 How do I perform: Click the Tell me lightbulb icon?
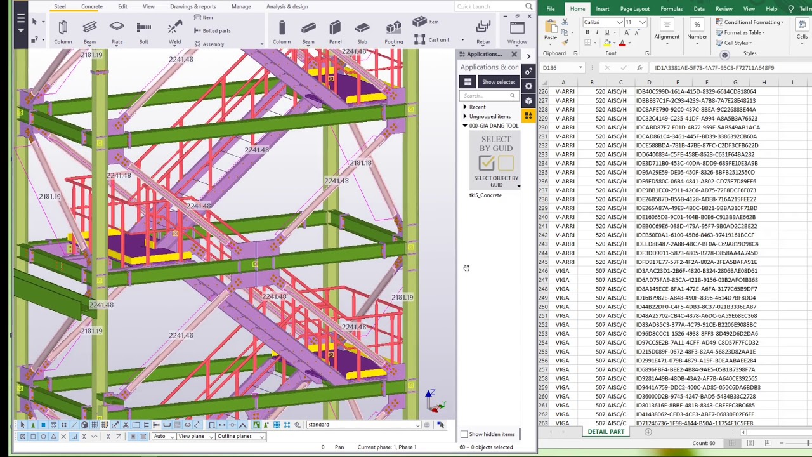point(790,9)
